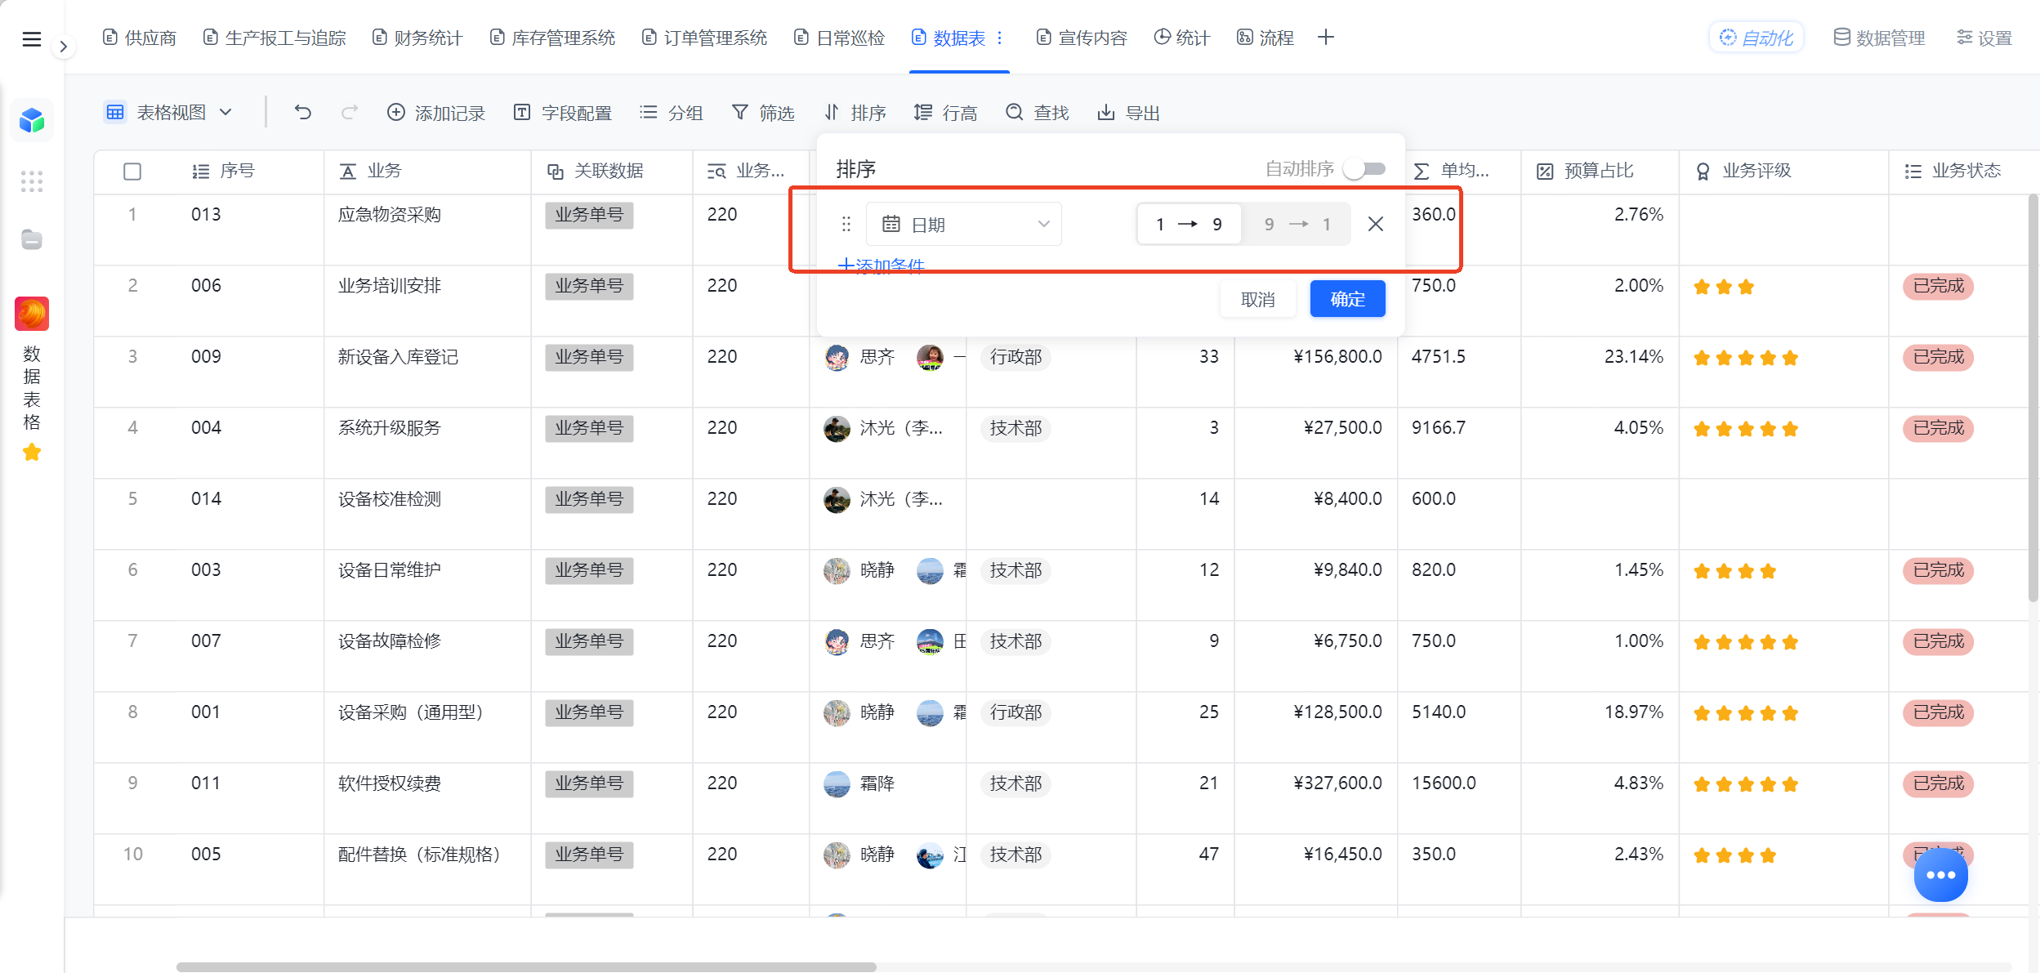Screen dimensions: 2040x973
Task: Toggle the select-all header checkbox
Action: [x=132, y=171]
